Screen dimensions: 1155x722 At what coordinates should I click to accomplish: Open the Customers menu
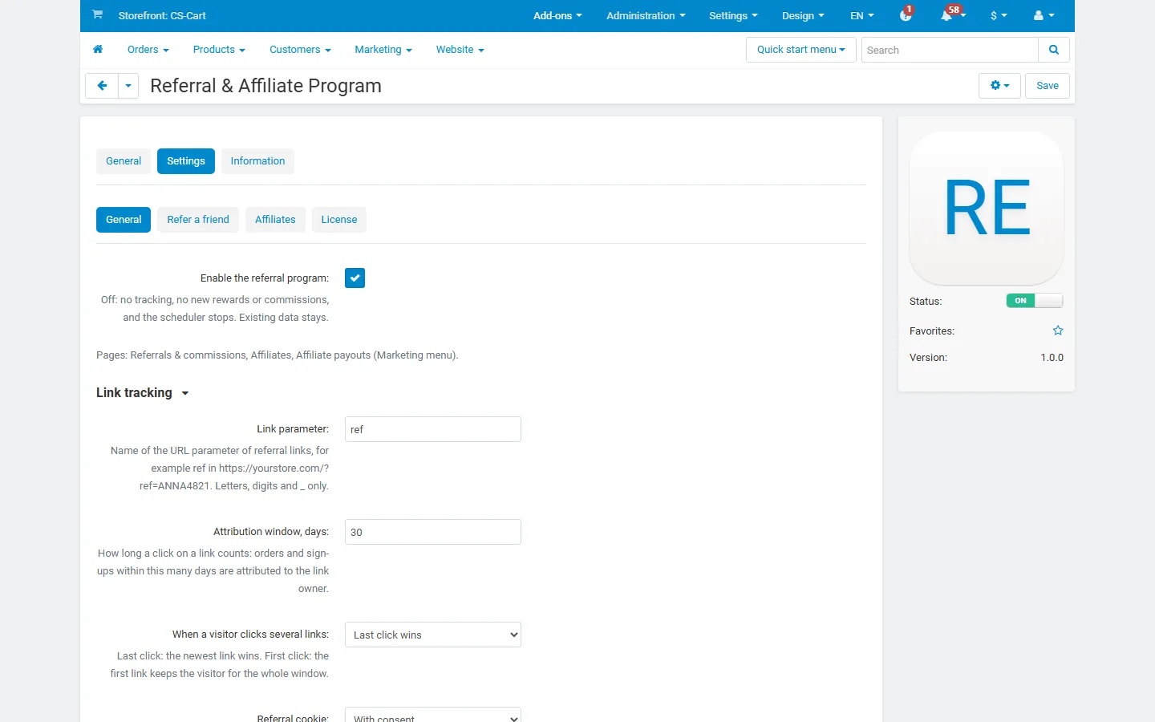[x=300, y=50]
